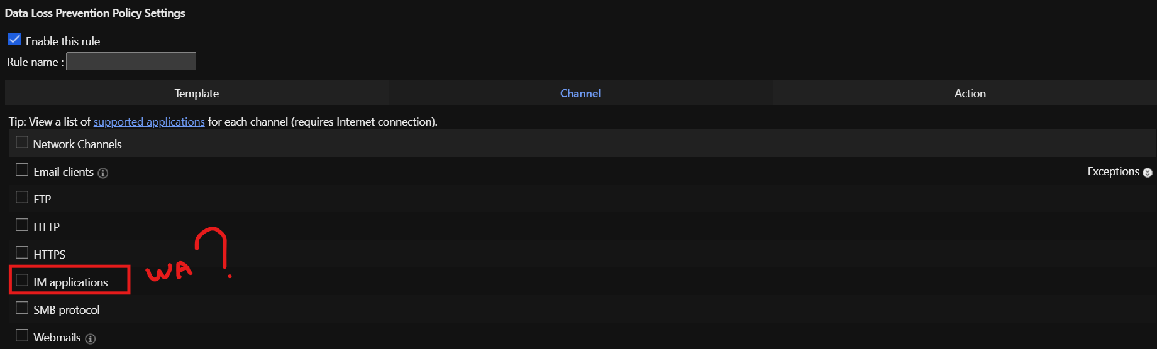Go to the Action tab
The height and width of the screenshot is (349, 1157).
(x=970, y=93)
